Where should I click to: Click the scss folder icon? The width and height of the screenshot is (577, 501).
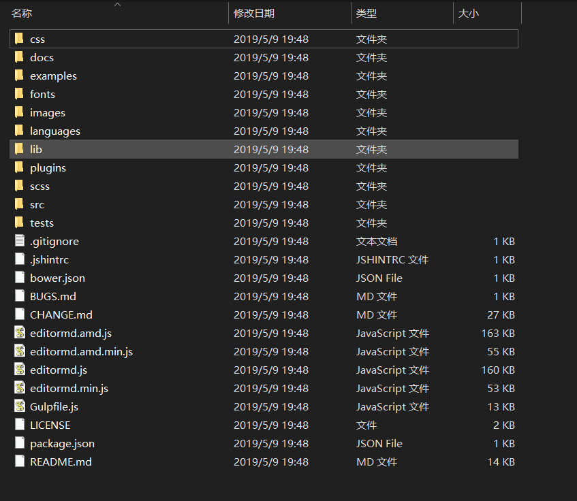click(18, 186)
